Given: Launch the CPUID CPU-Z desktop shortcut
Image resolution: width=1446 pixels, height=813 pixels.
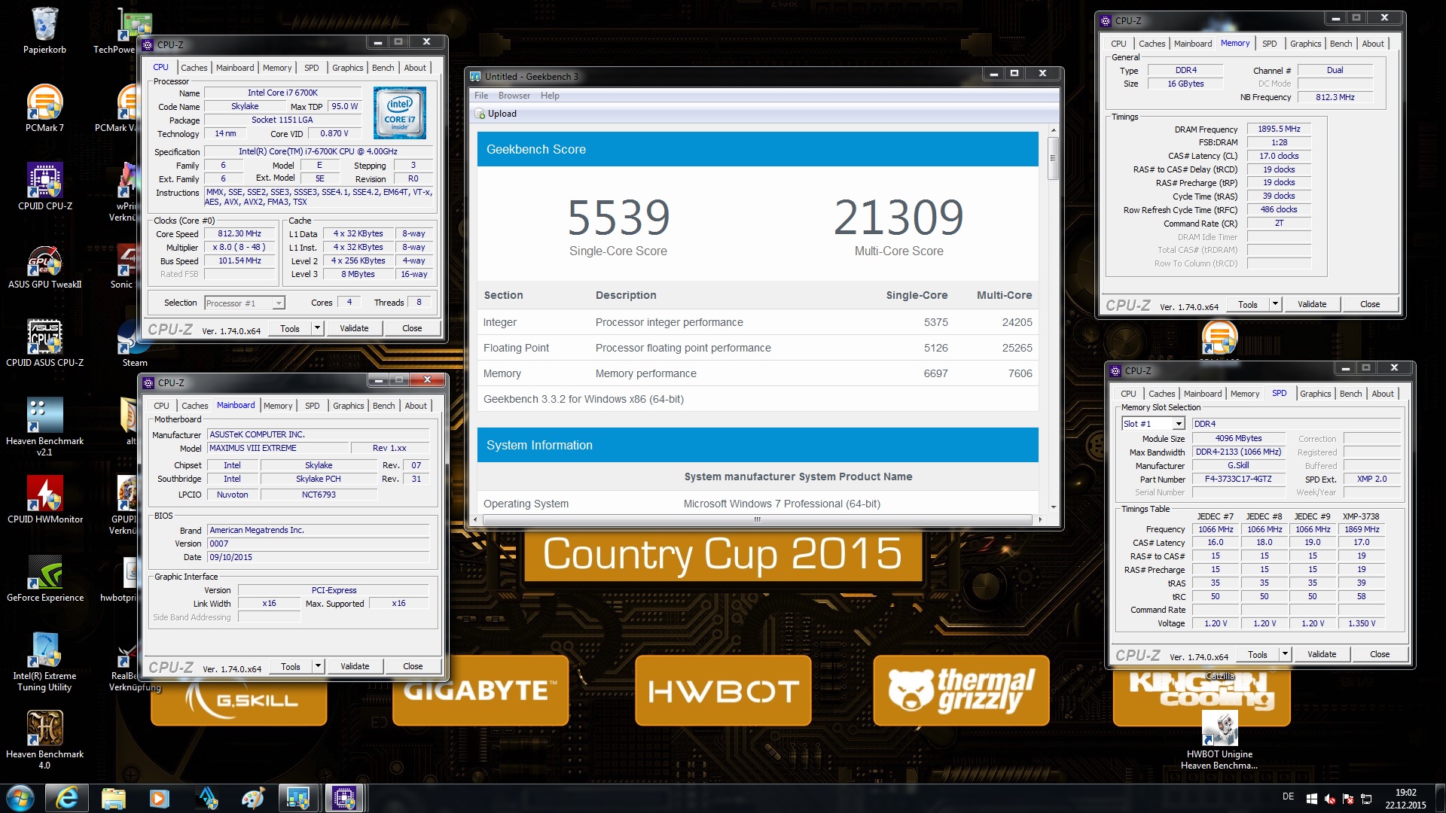Looking at the screenshot, I should point(44,186).
